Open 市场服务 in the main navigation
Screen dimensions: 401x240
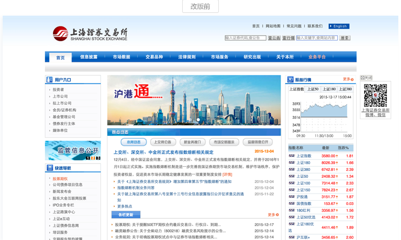tap(219, 57)
